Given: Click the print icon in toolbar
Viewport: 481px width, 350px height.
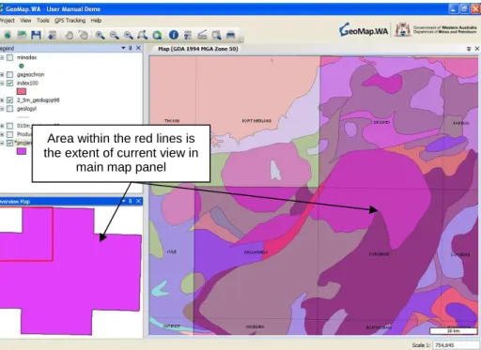Looking at the screenshot, I should pos(231,35).
